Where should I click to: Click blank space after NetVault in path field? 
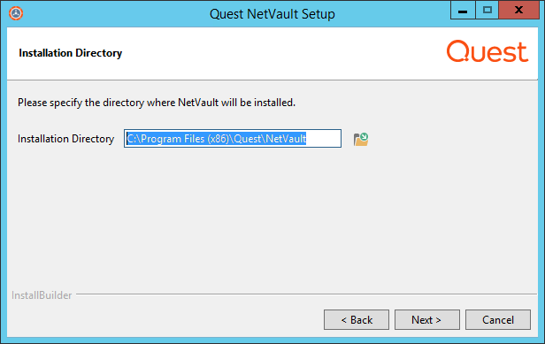point(323,139)
